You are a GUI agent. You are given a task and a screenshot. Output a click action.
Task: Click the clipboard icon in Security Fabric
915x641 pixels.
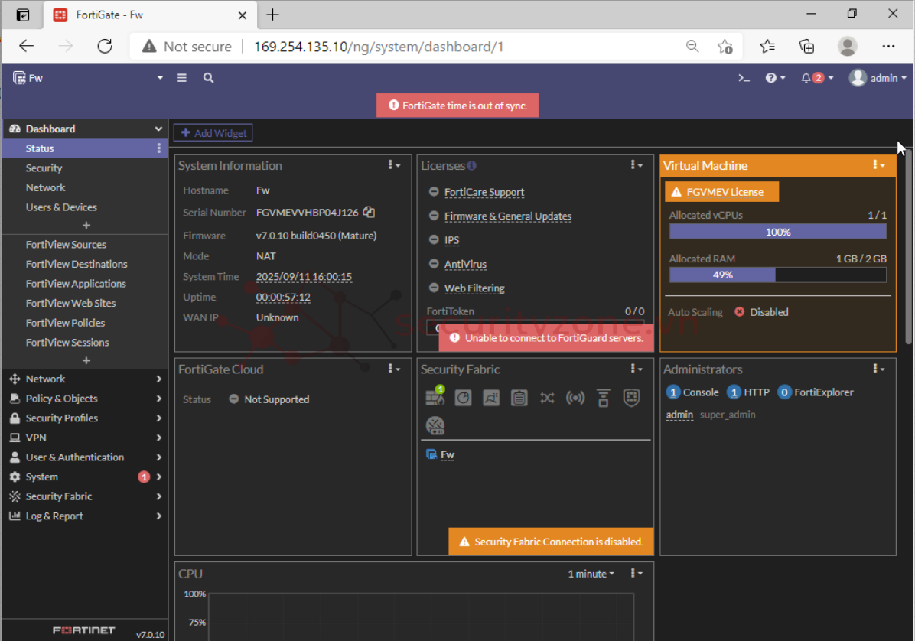point(519,399)
